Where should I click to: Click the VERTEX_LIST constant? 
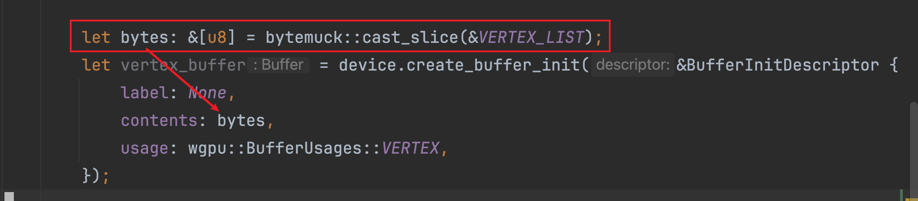pyautogui.click(x=531, y=38)
